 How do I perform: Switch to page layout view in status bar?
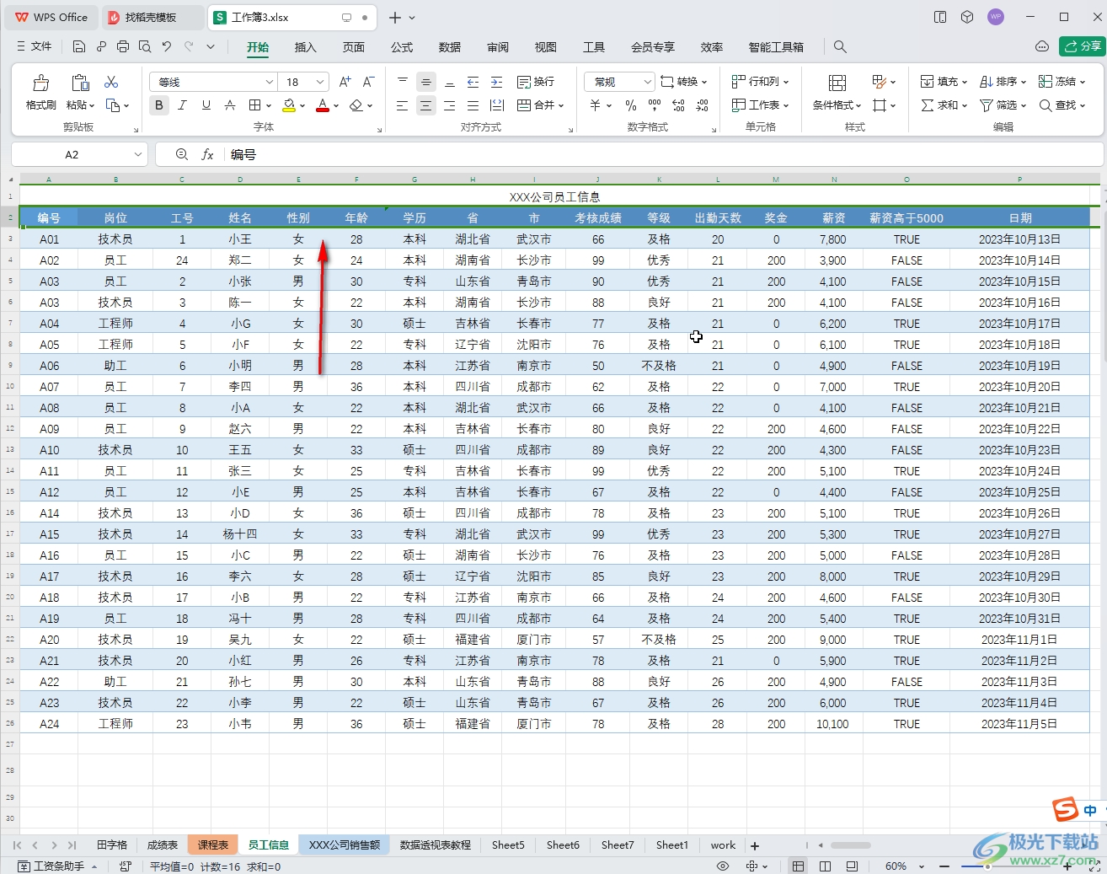tap(825, 866)
